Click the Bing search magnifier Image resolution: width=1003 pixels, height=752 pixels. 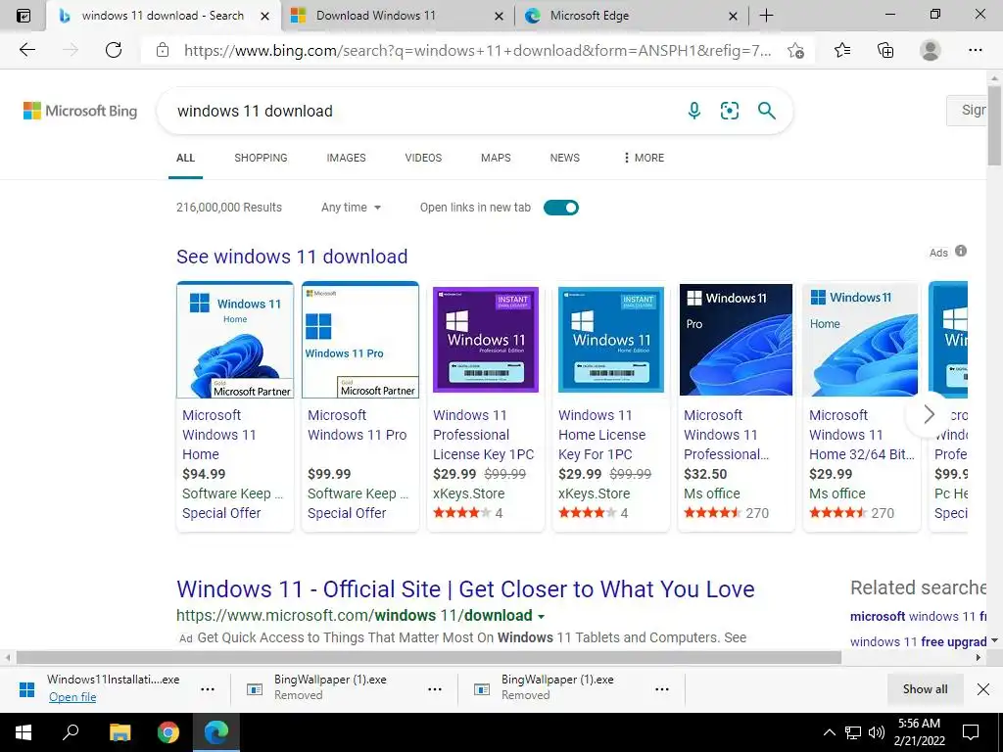pyautogui.click(x=766, y=111)
